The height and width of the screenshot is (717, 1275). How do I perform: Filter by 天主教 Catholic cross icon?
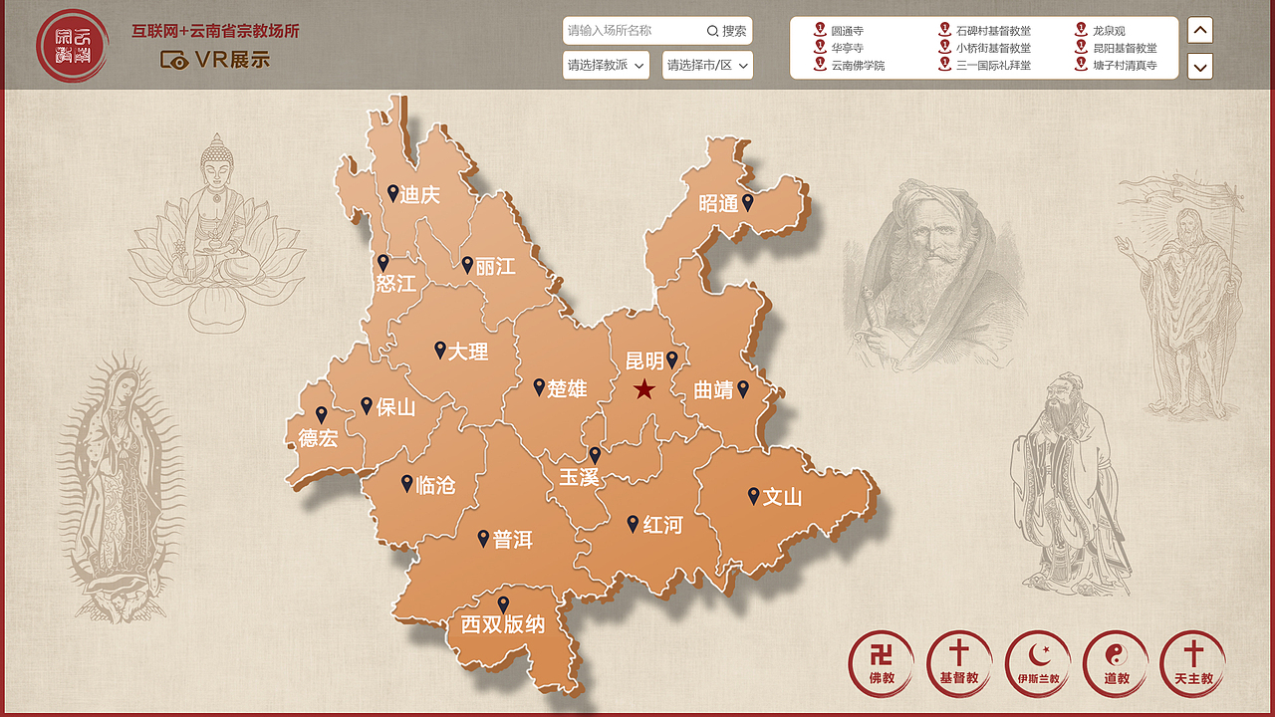point(1193,663)
